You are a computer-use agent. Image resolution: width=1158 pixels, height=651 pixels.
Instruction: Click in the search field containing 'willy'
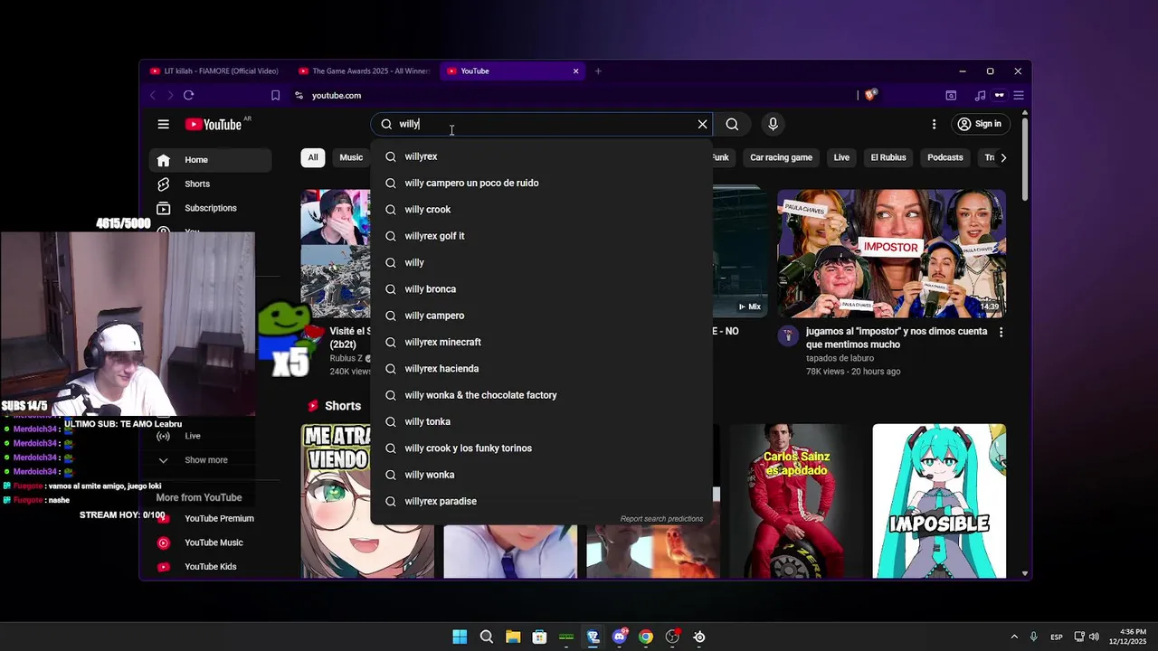tap(543, 124)
